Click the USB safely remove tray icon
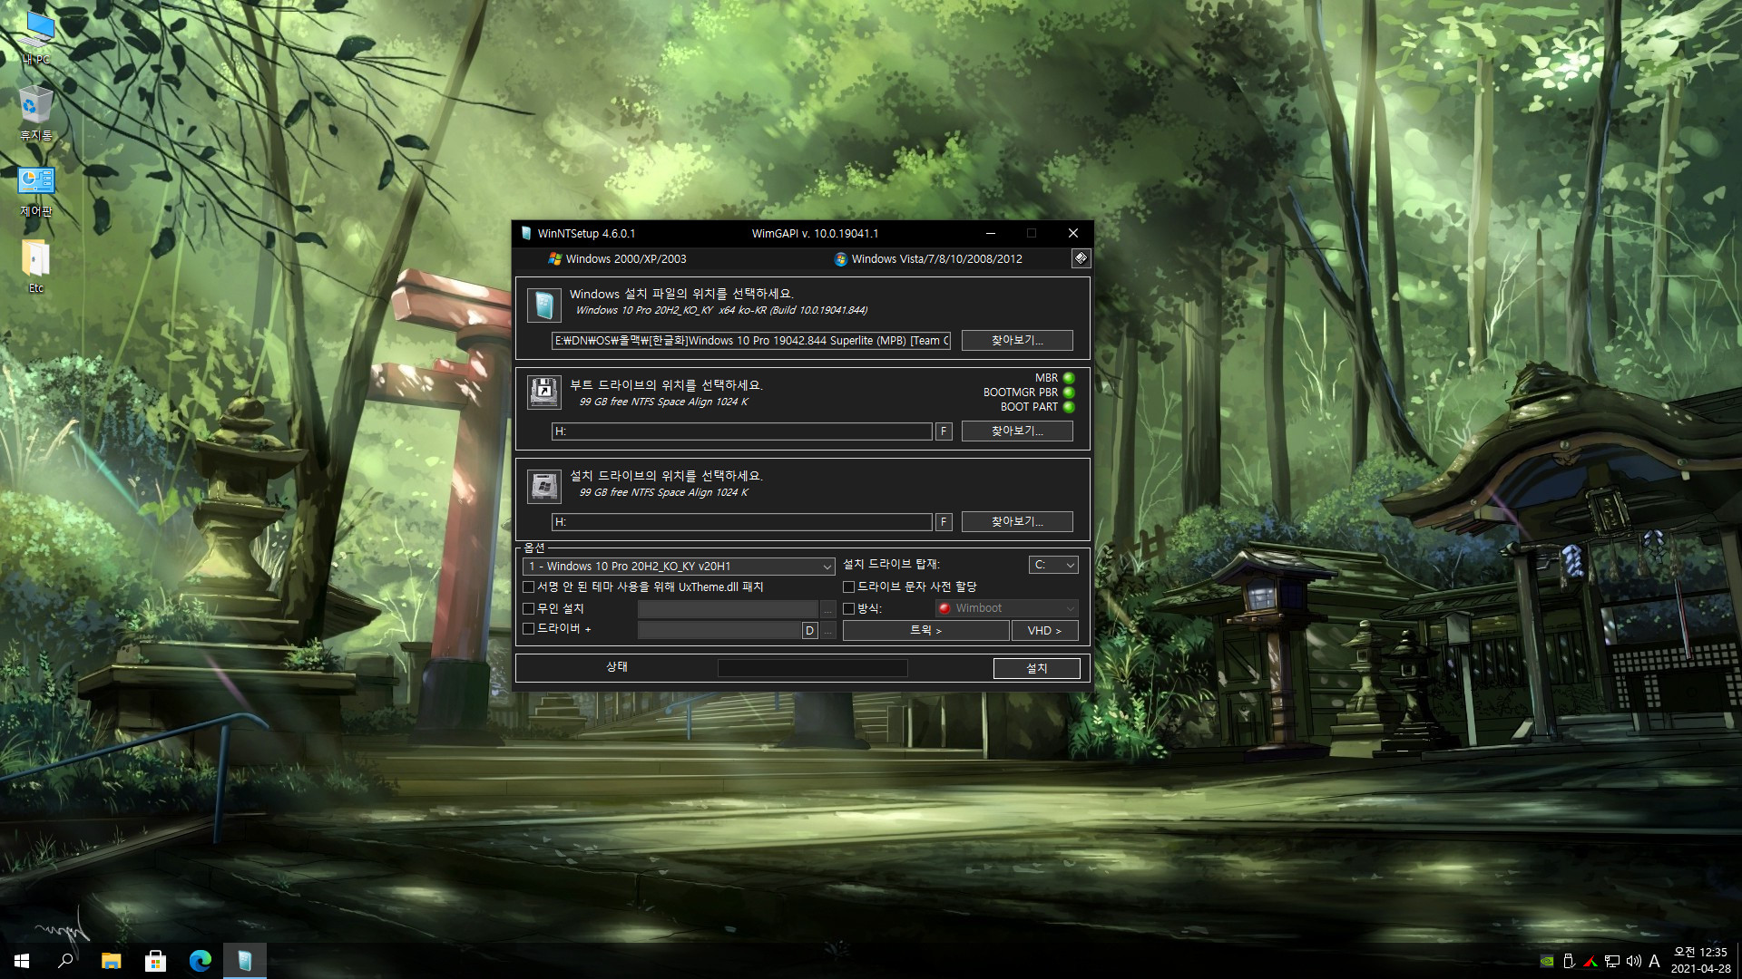 click(x=1569, y=961)
